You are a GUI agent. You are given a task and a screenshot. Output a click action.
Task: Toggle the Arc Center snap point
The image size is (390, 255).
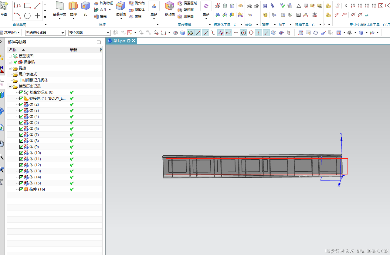point(243,33)
